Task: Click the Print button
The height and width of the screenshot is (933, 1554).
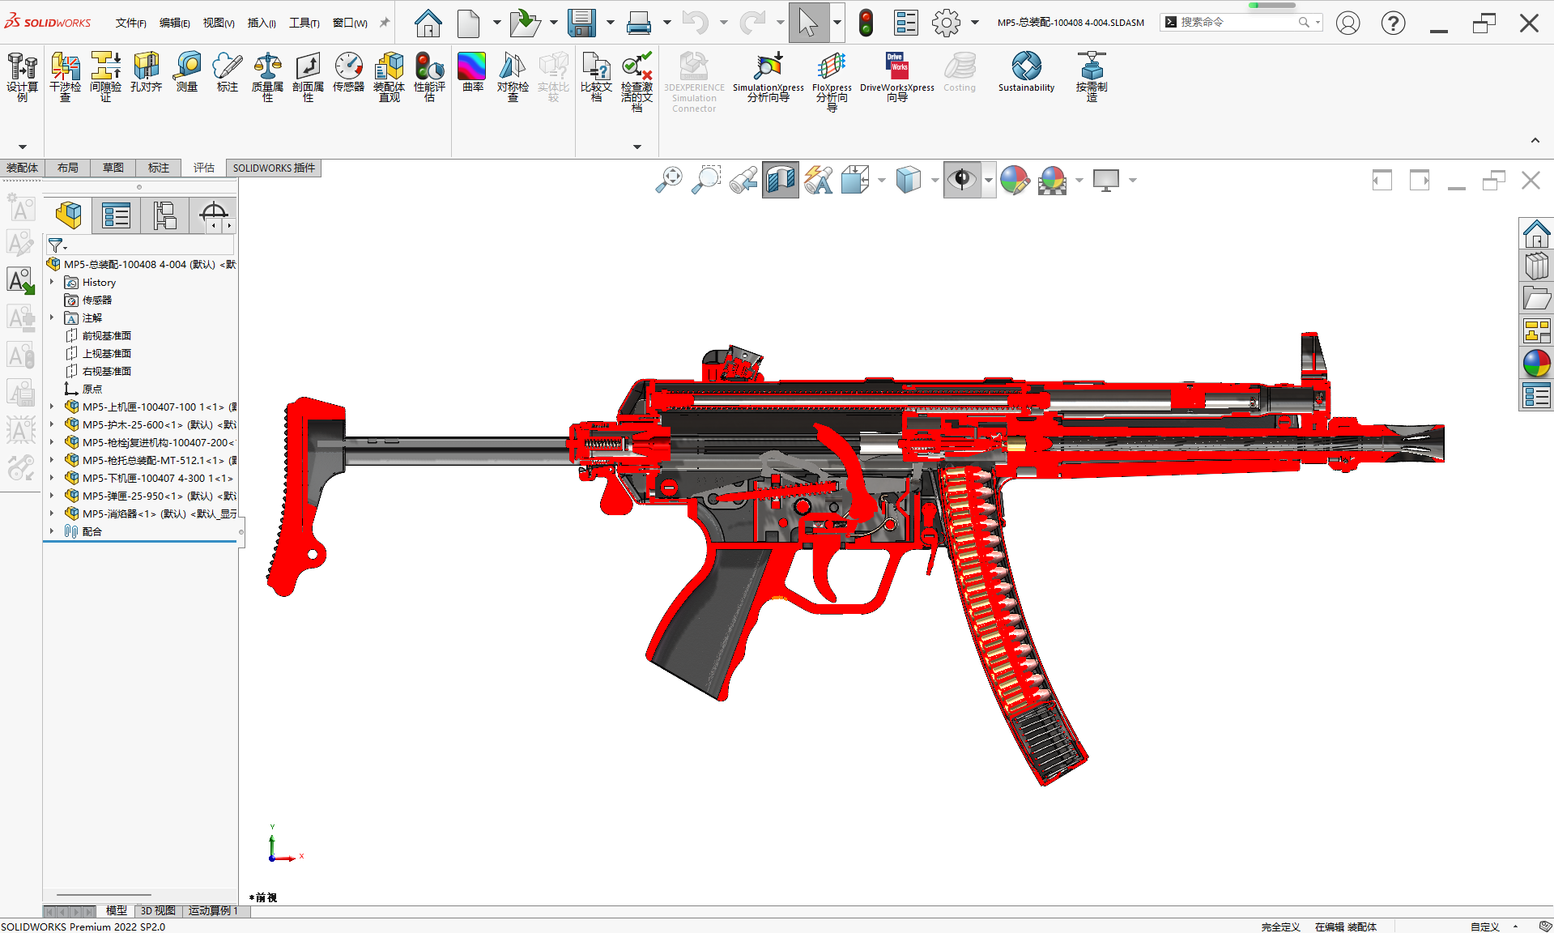Action: tap(639, 23)
